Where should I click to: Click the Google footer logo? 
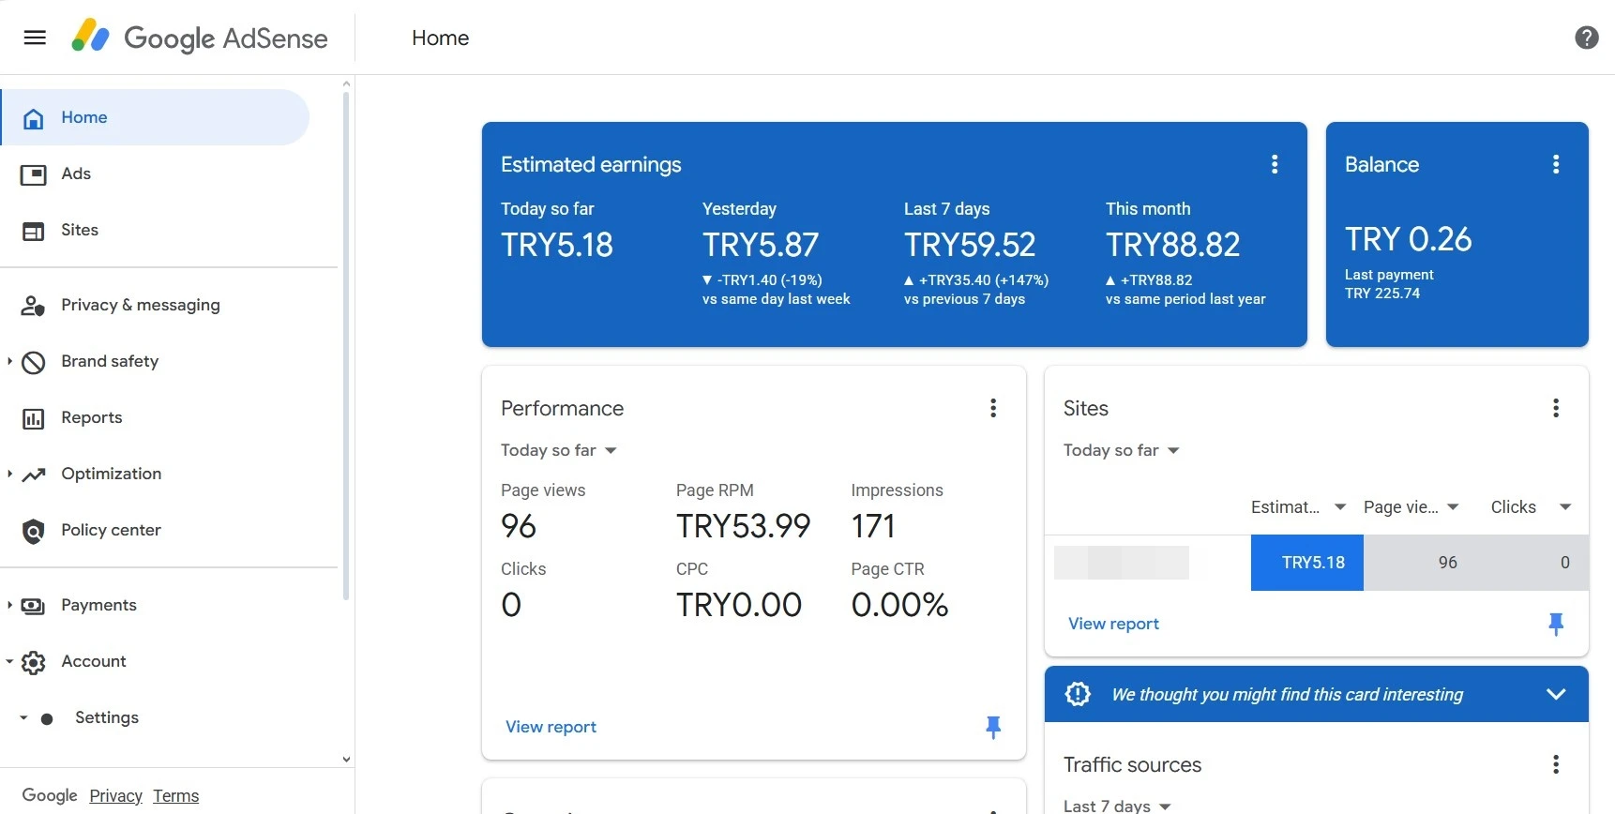coord(50,795)
